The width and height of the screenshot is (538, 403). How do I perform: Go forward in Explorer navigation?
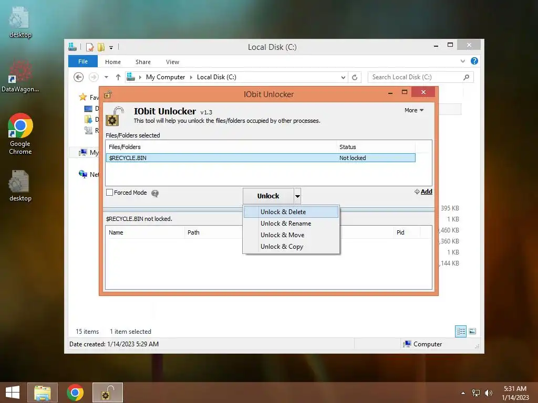pyautogui.click(x=94, y=77)
